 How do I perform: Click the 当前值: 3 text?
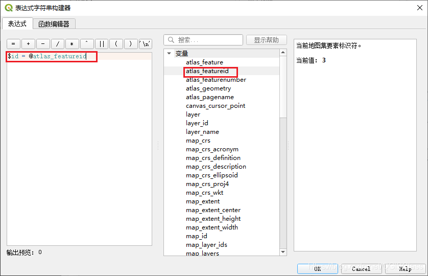pos(311,60)
